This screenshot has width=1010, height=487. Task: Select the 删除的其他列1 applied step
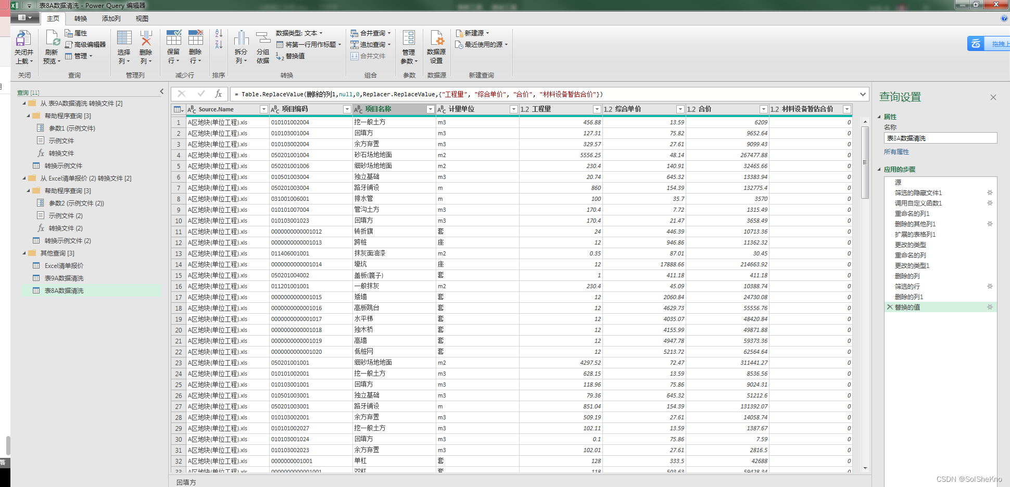915,224
